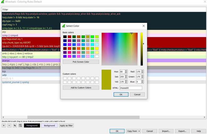Duplicate the selected coloring rule
The height and width of the screenshot is (134, 207).
15,126
